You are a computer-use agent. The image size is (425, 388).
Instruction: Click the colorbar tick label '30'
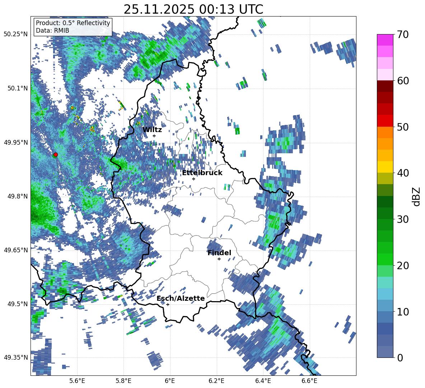[x=403, y=219]
